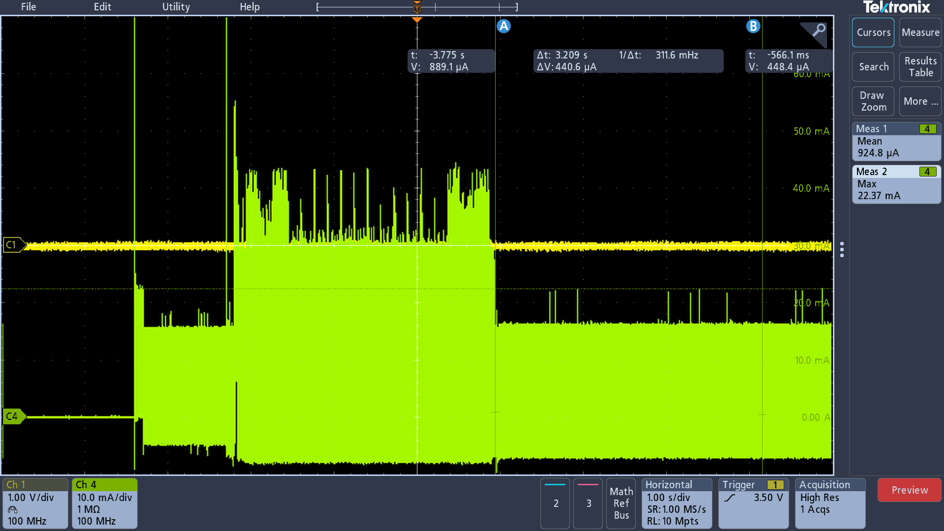
Task: Add channel 2 with its button
Action: [x=555, y=503]
